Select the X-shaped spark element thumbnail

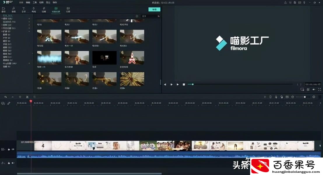click(x=49, y=36)
